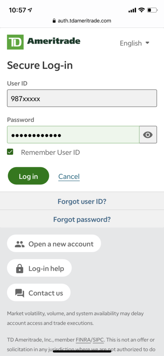Open the Forgot user ID? row

[82, 201]
